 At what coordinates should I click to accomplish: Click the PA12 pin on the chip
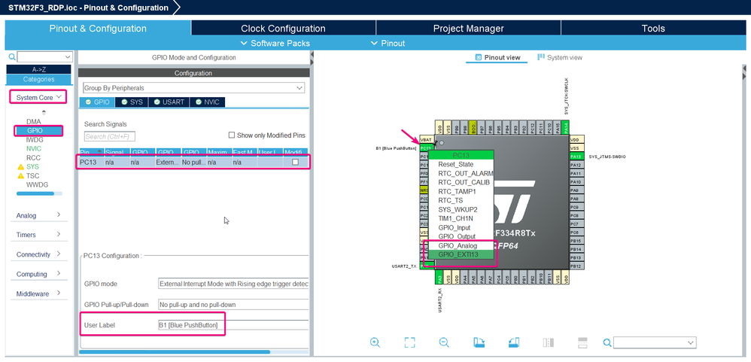pyautogui.click(x=576, y=166)
